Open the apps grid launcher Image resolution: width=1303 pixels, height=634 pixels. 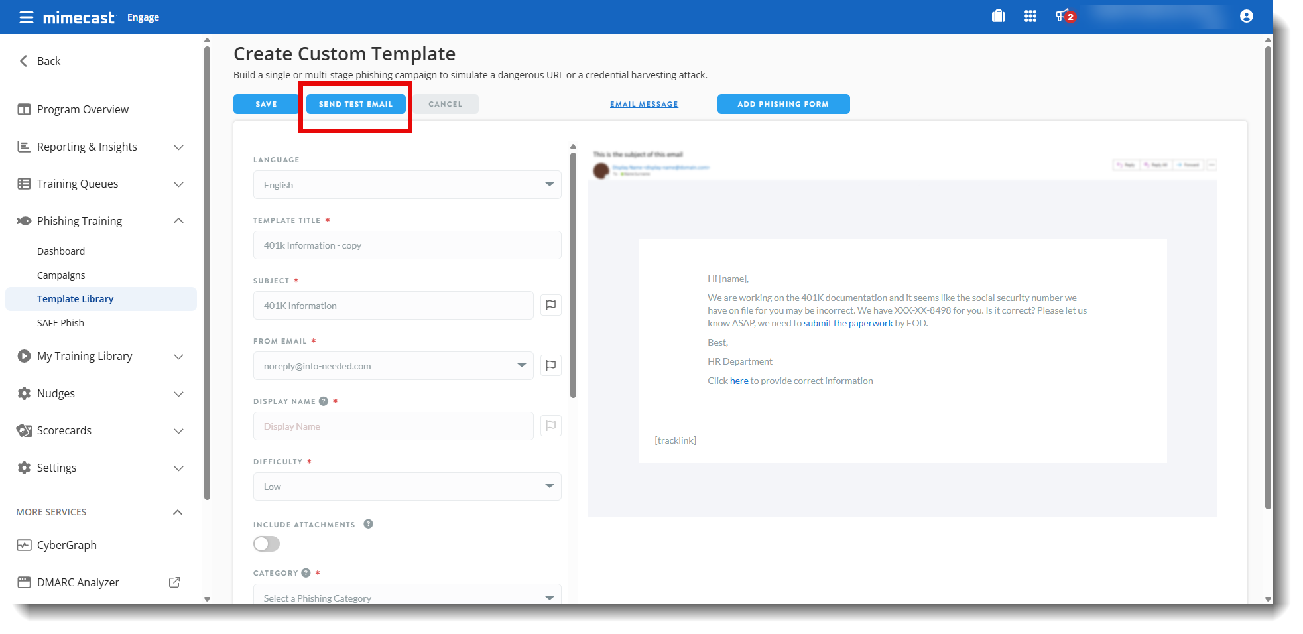[1030, 16]
